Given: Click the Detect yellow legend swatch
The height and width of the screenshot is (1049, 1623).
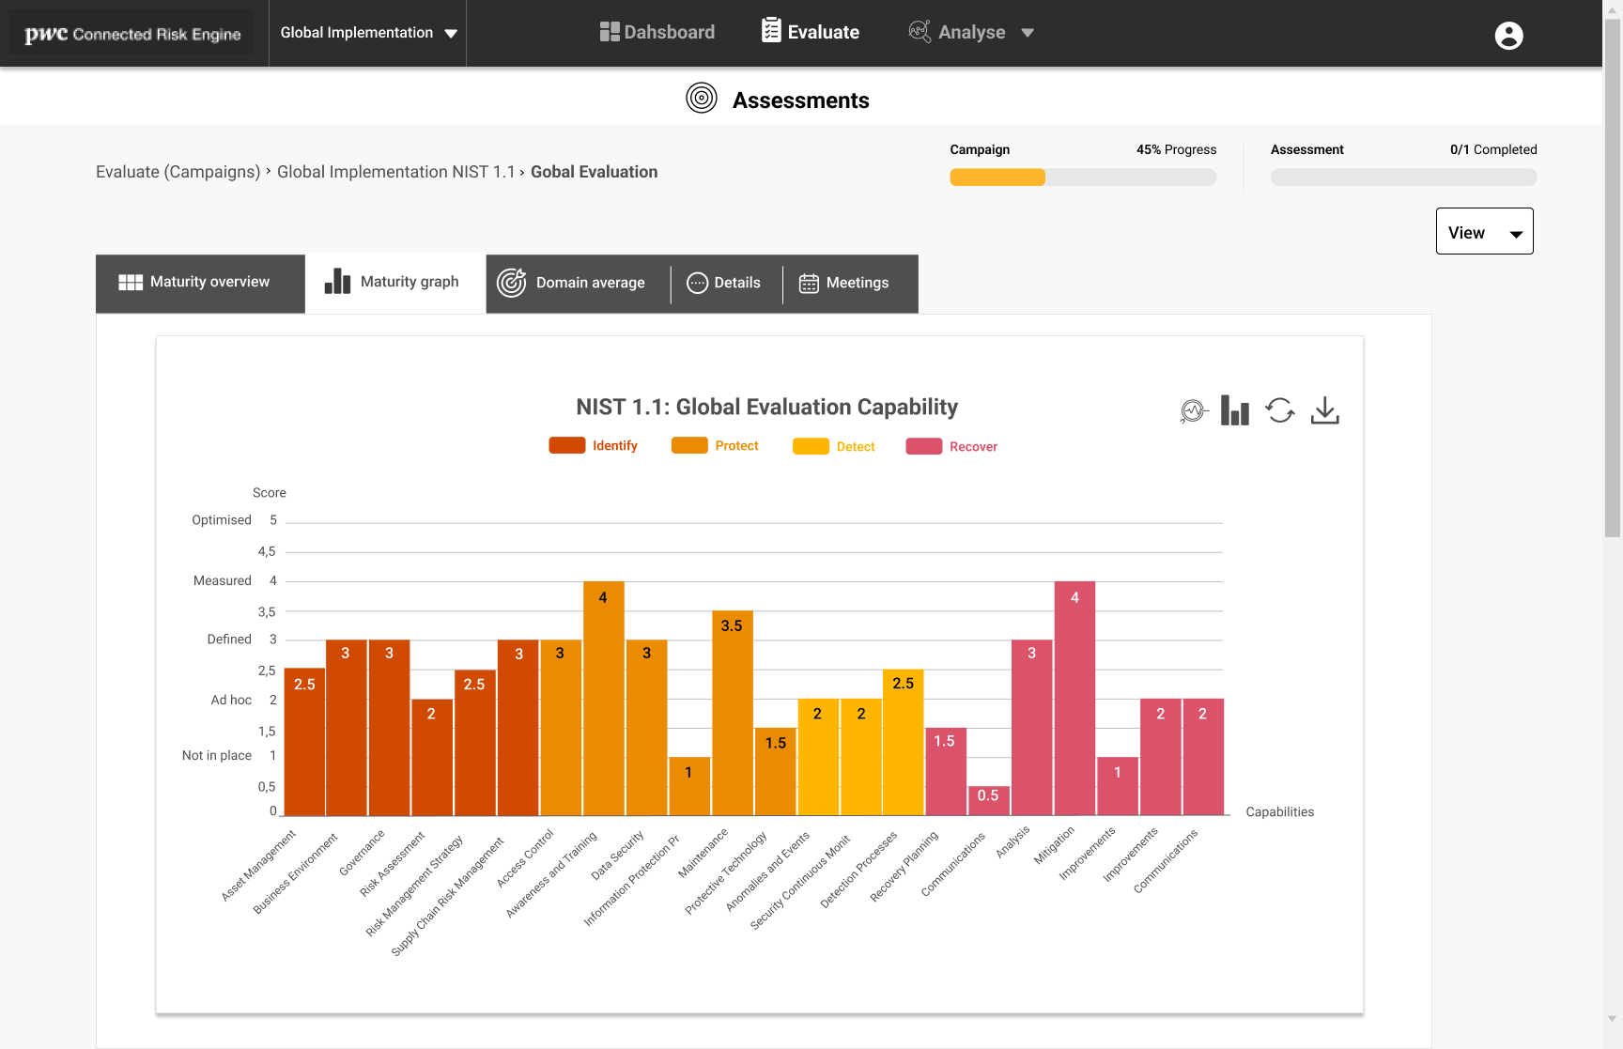Looking at the screenshot, I should (x=811, y=447).
